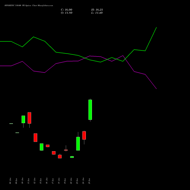Click the 10 Jun date label
The image size is (190, 190).
(x=22, y=181)
